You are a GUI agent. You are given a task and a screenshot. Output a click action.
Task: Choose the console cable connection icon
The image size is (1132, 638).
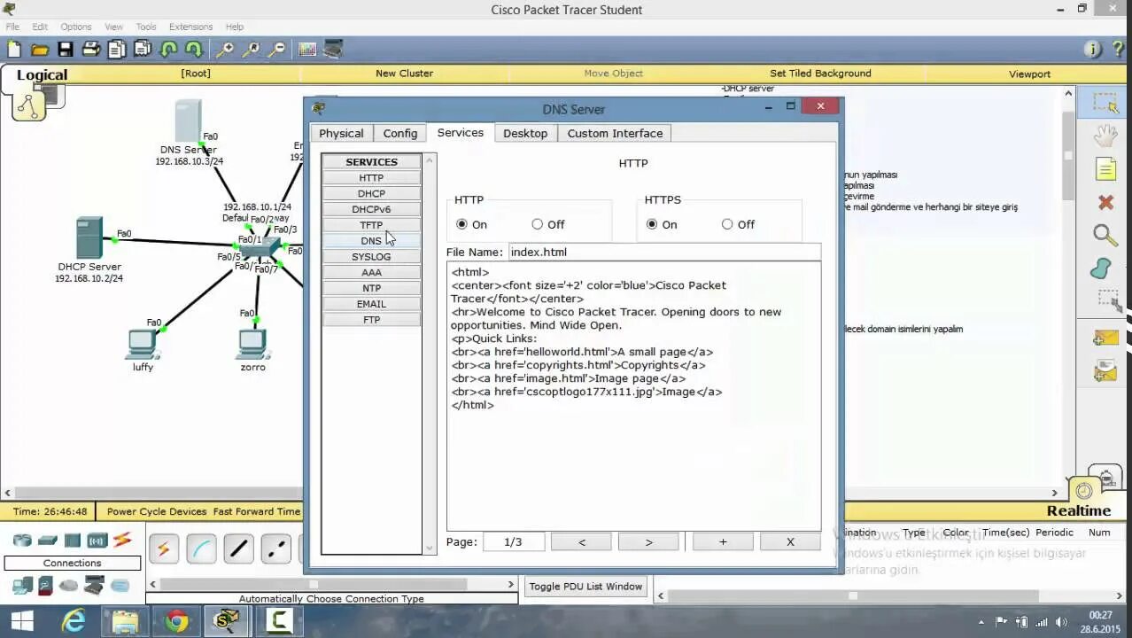coord(201,549)
